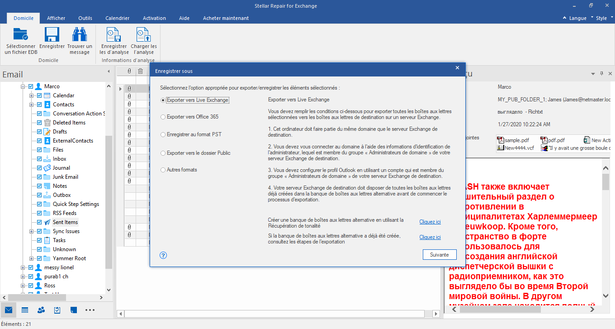Click the Tasks clipboard folder icon
This screenshot has height=329, width=615.
point(47,240)
